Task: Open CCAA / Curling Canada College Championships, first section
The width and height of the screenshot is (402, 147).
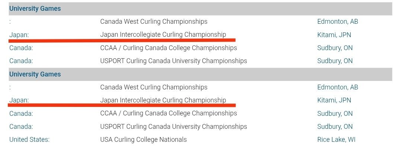Action: pos(169,48)
